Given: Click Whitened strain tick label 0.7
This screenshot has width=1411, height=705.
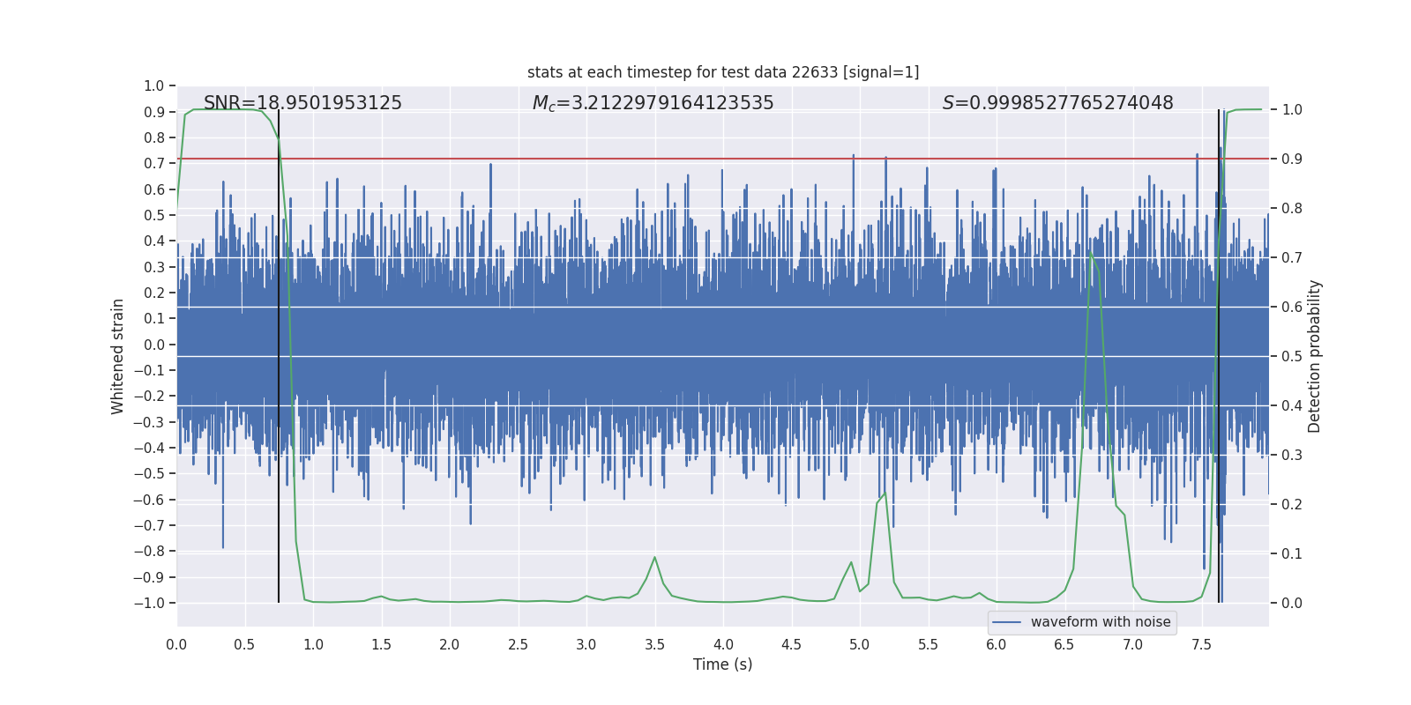Looking at the screenshot, I should [x=154, y=164].
